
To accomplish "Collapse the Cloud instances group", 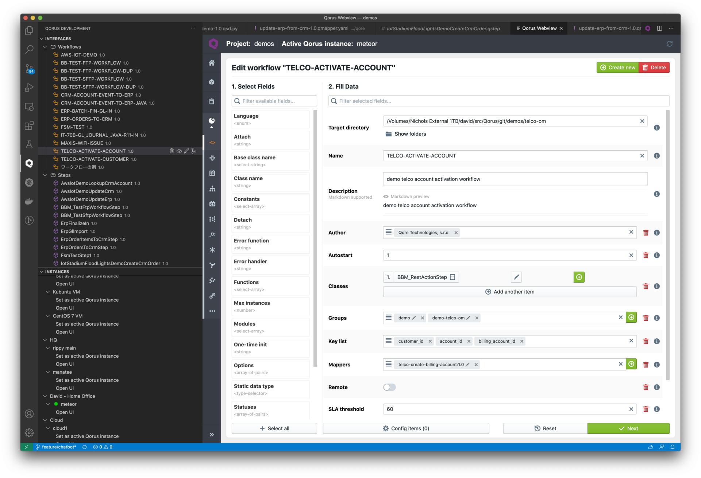I will point(45,420).
